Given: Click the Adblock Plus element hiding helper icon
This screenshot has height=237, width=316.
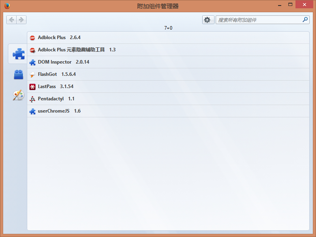Looking at the screenshot, I should click(x=32, y=50).
